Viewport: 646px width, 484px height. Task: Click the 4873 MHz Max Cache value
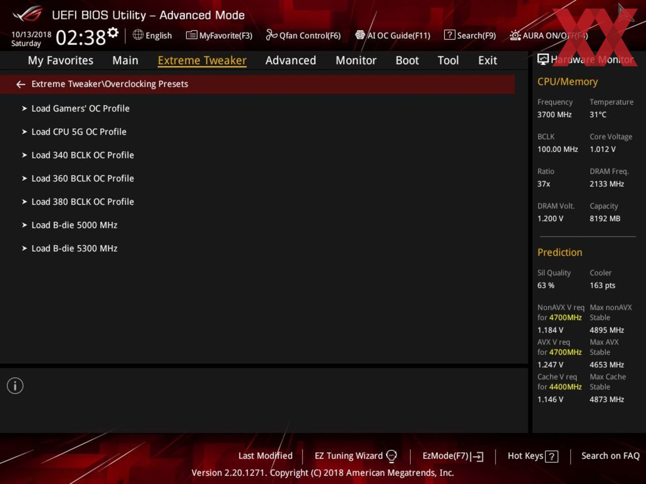[x=607, y=399]
